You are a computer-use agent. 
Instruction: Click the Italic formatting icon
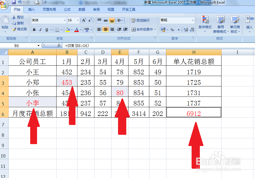point(40,30)
